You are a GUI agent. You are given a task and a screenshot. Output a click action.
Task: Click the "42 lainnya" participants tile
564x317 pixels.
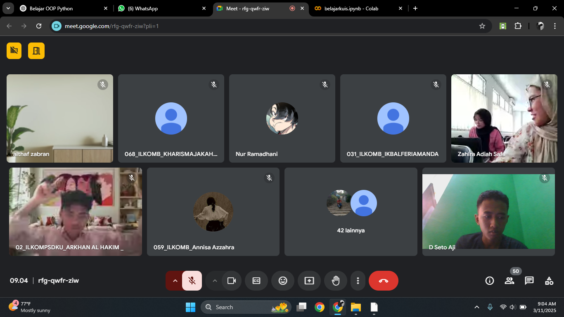[351, 212]
